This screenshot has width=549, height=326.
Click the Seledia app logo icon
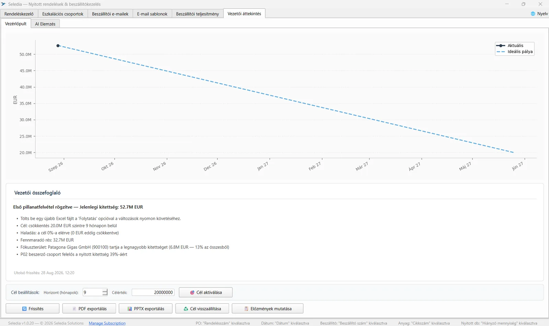3,4
